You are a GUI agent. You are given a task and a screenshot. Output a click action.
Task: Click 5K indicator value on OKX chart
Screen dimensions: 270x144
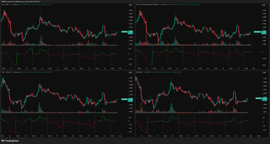[x=264, y=118]
